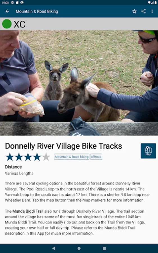158x253 pixels.
Task: Favorite this trail with star icon
Action: pos(134,11)
